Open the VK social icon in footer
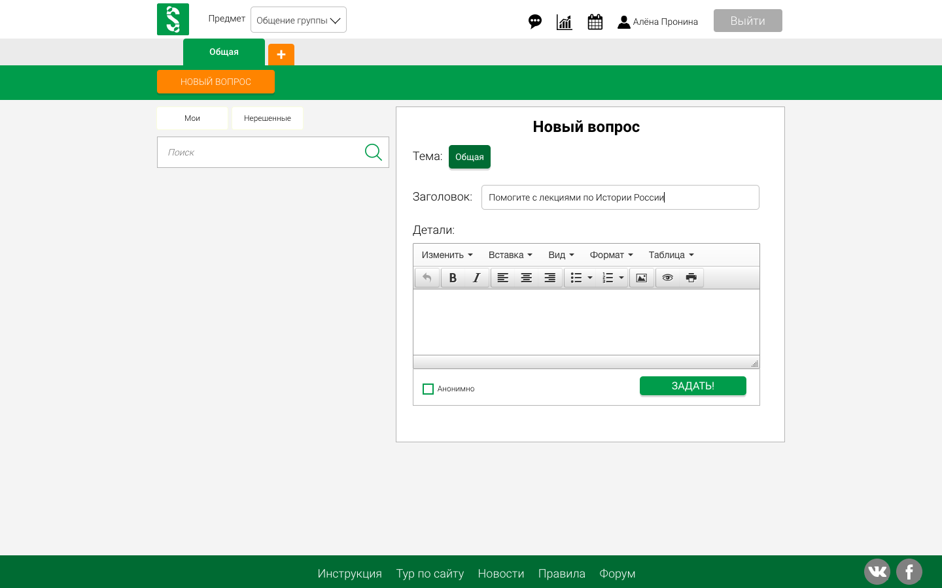The height and width of the screenshot is (588, 942). click(877, 571)
